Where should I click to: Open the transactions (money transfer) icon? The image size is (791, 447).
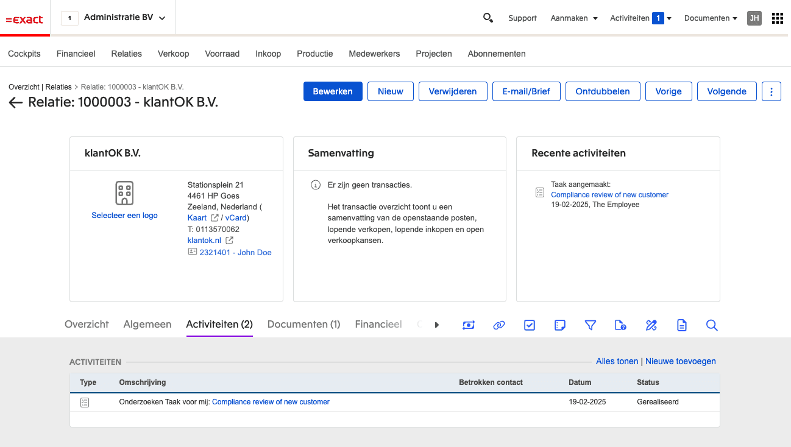pos(469,325)
